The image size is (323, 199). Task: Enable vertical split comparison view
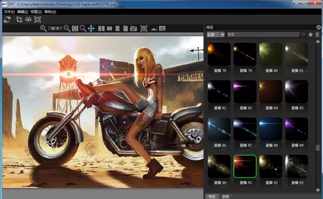click(x=109, y=28)
